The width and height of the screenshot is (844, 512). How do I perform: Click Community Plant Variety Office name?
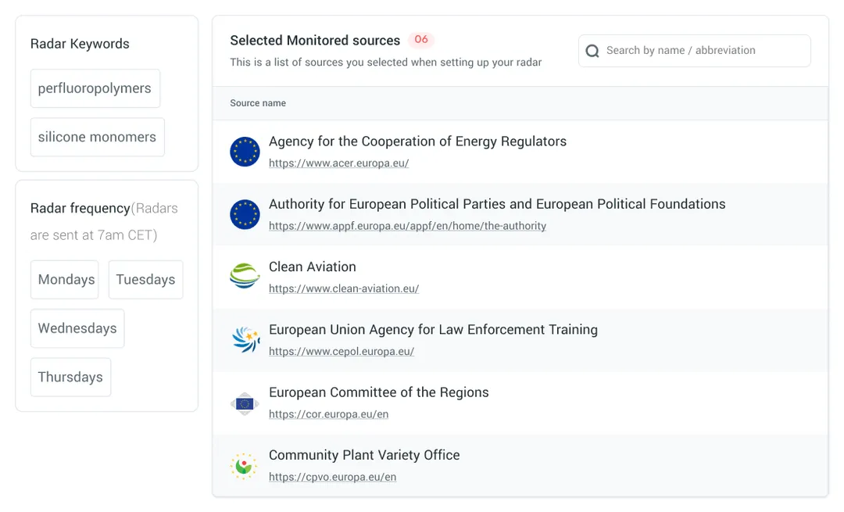click(364, 456)
